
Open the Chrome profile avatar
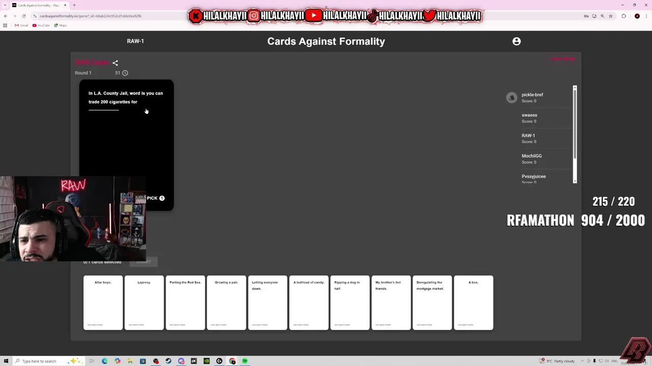click(637, 16)
